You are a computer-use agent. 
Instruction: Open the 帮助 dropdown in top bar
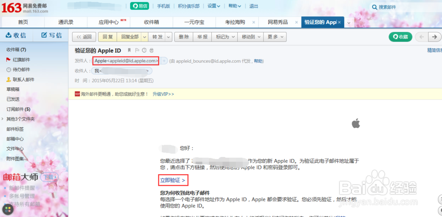point(235,6)
